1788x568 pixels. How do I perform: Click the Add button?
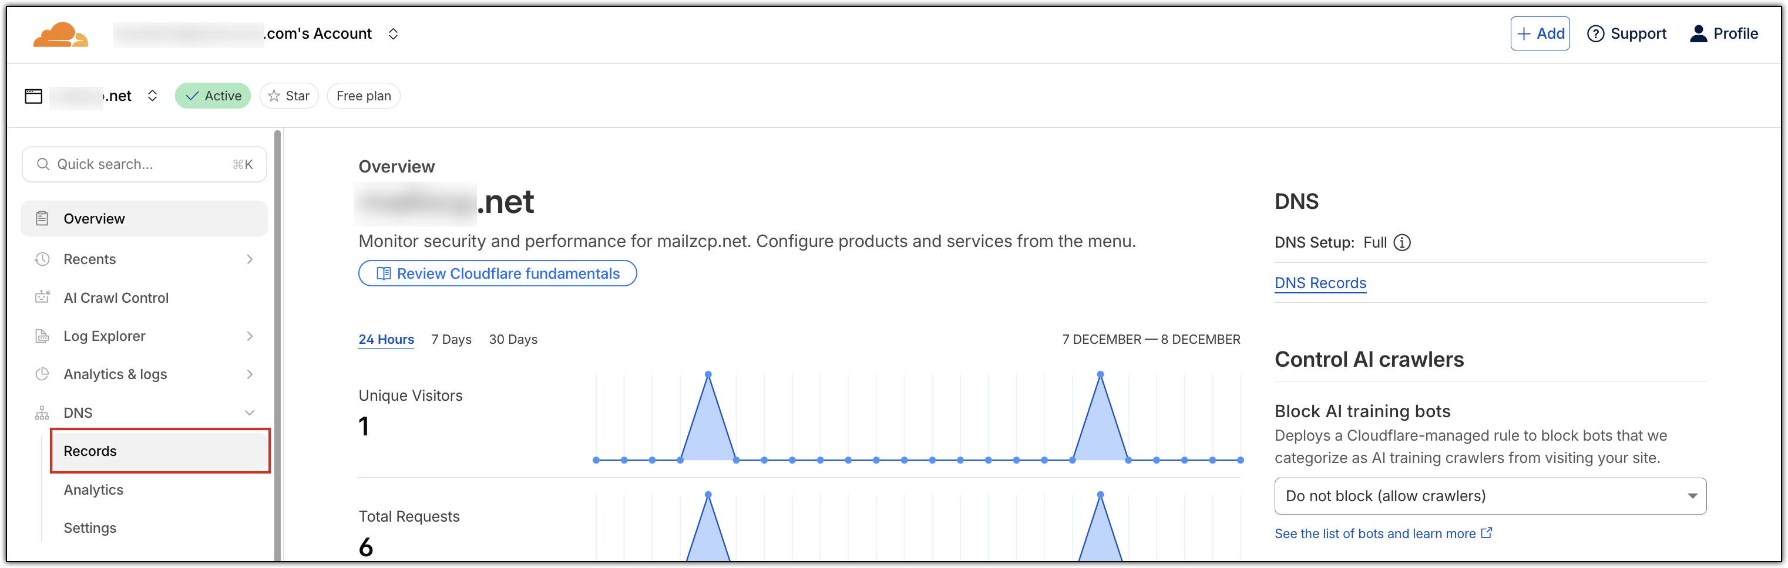[x=1540, y=34]
